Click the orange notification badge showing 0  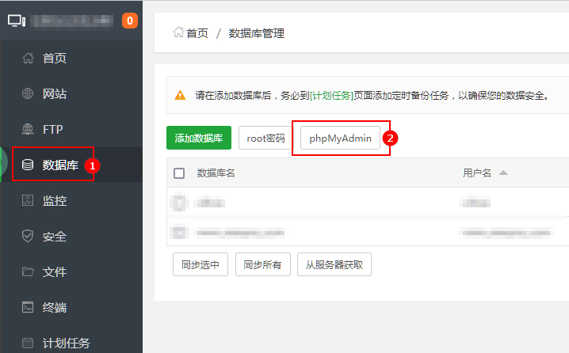[130, 21]
